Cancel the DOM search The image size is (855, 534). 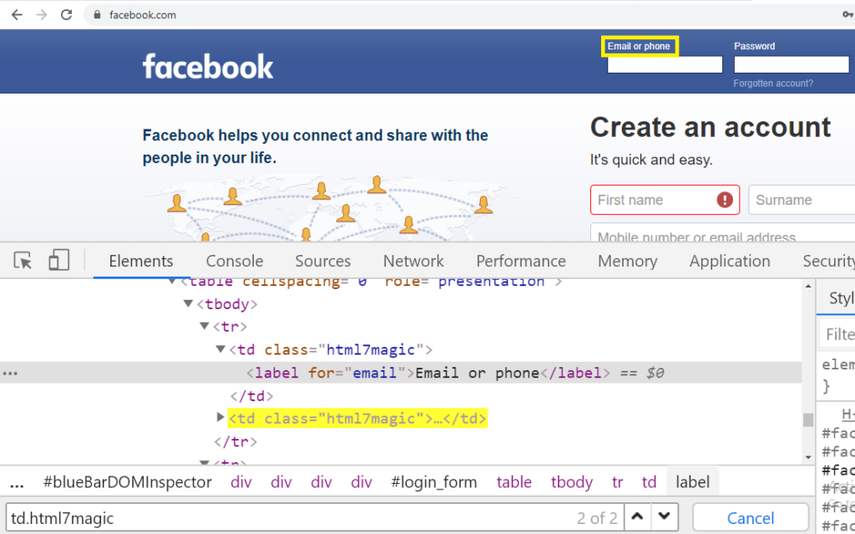click(x=751, y=517)
